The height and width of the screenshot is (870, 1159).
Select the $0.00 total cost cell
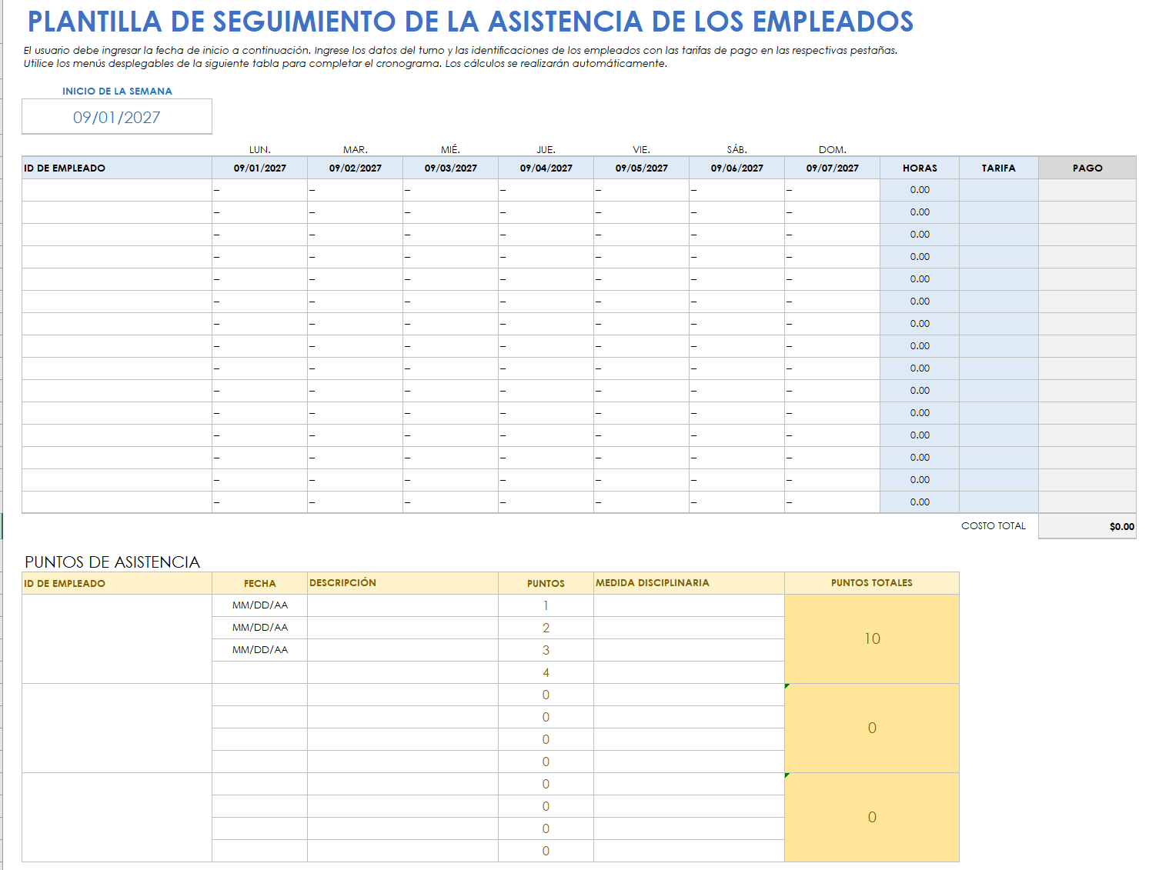1087,526
